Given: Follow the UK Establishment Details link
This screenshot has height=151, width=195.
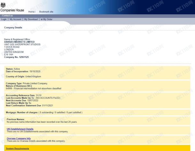Looking at the screenshot, I should [x=20, y=129].
